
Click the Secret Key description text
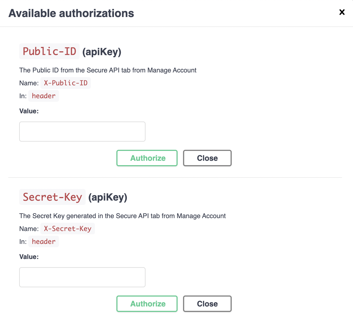coord(122,216)
